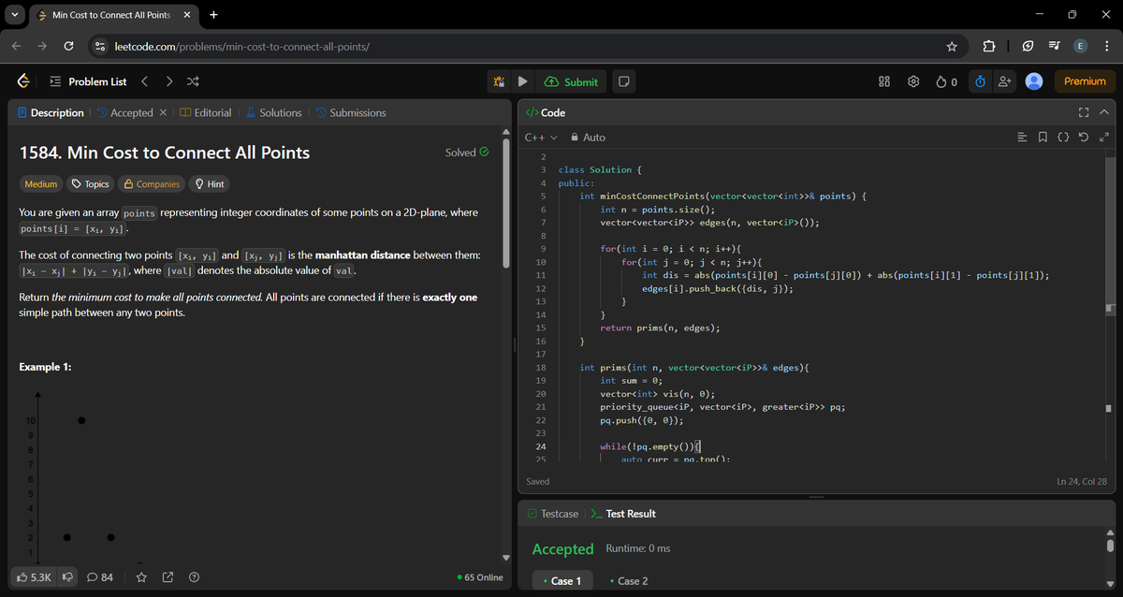Format code using the alignment icon
The image size is (1123, 597).
[1022, 137]
